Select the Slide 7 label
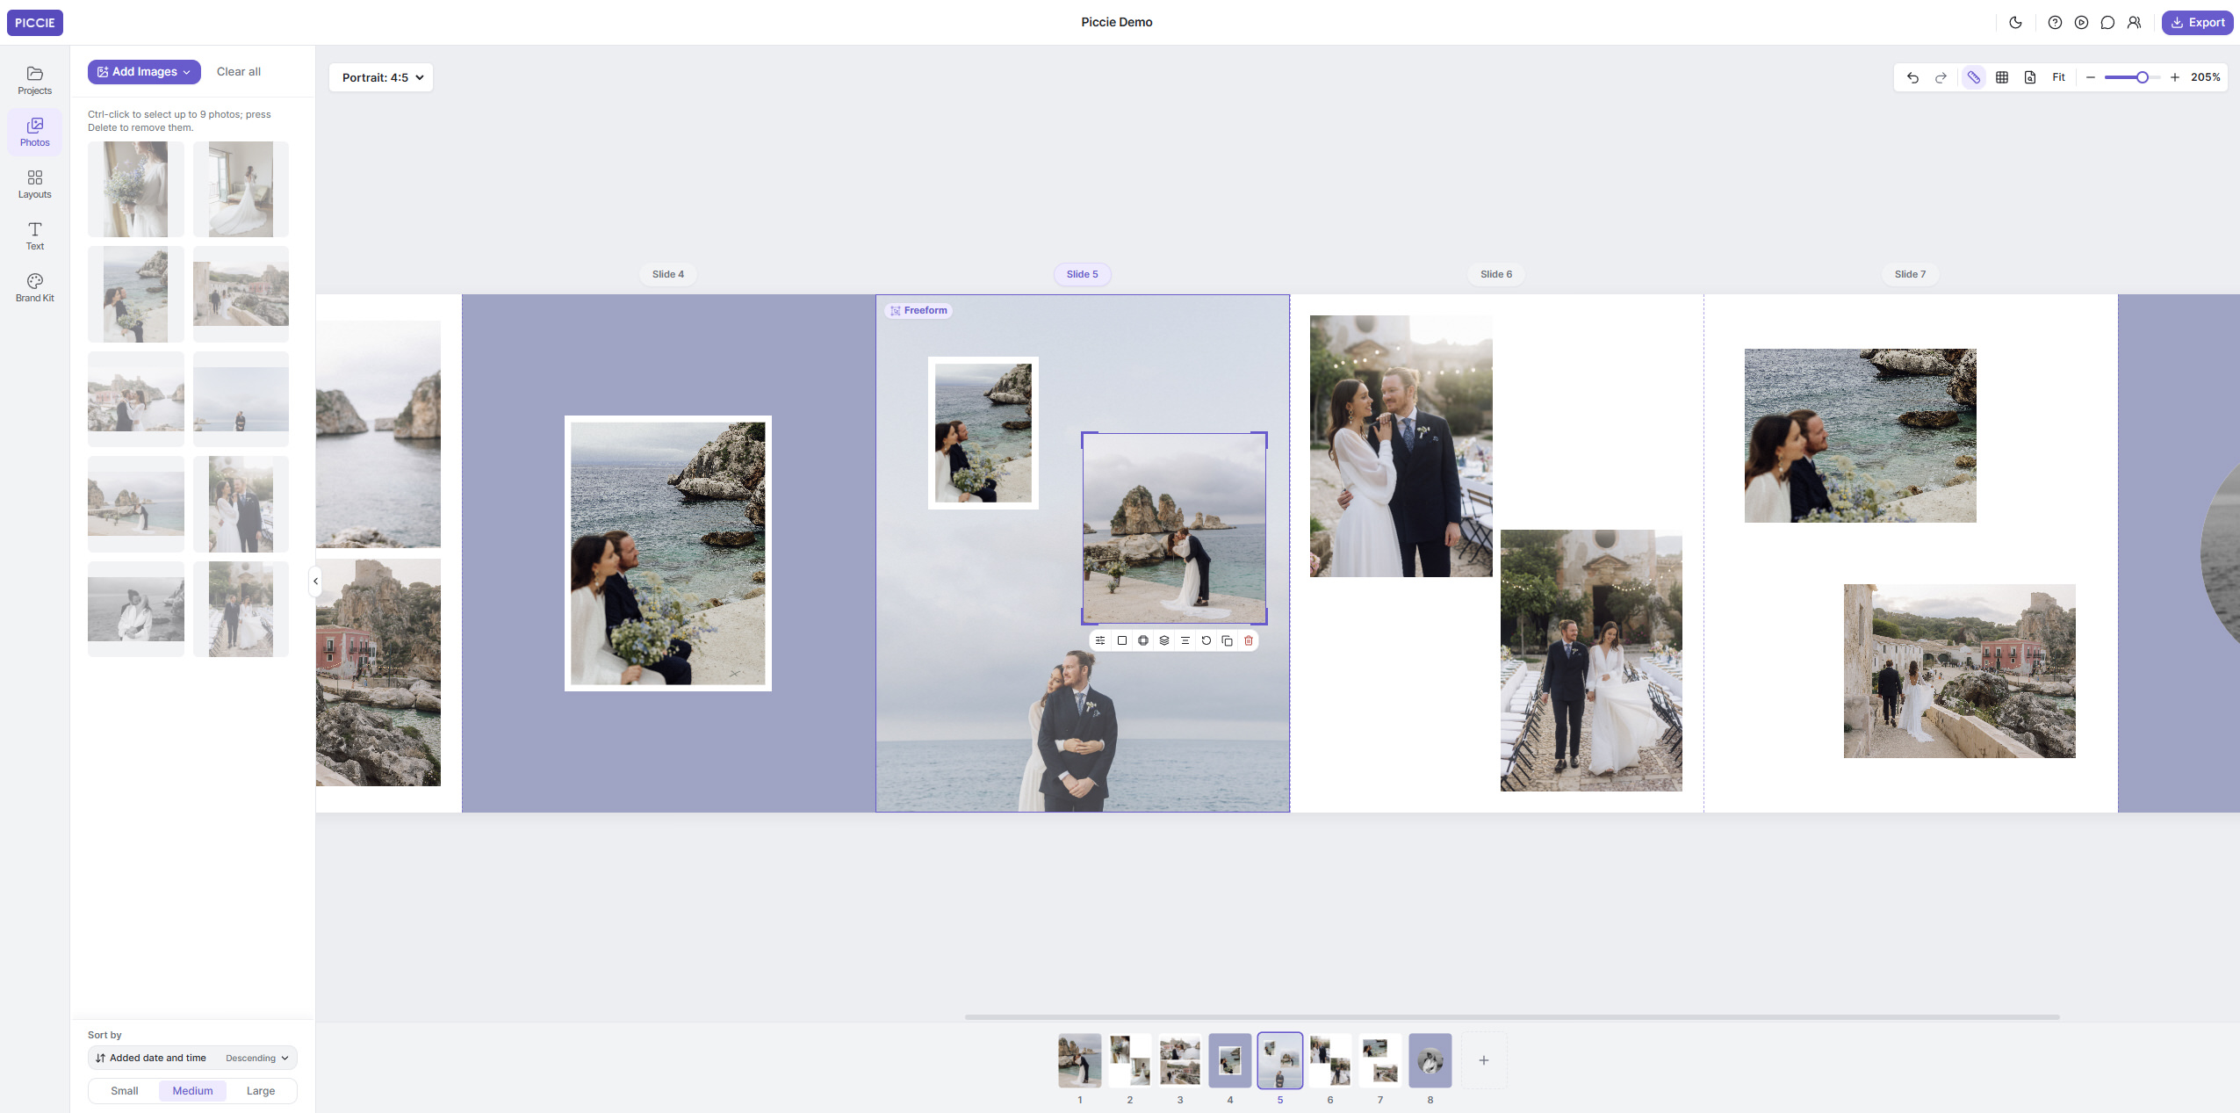Viewport: 2240px width, 1113px height. (1910, 274)
